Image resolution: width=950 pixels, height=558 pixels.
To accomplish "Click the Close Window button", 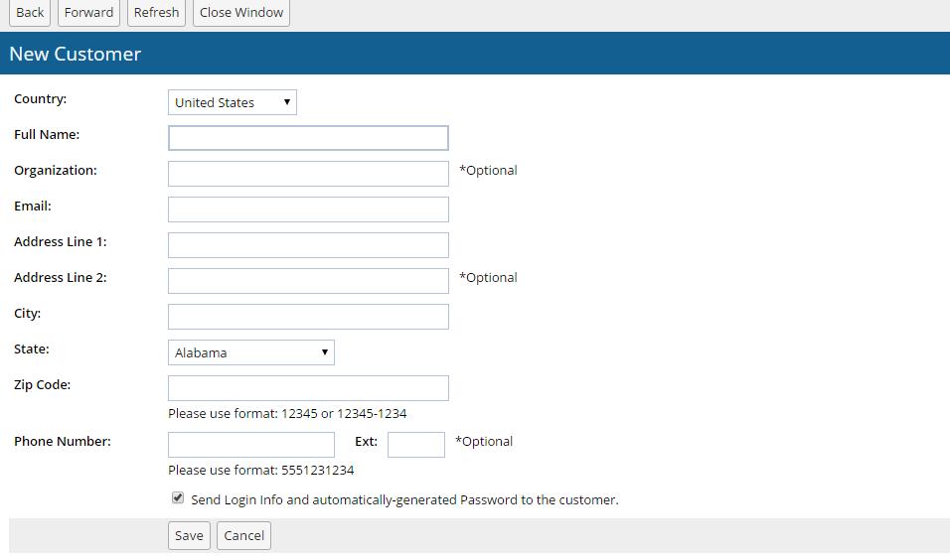I will pos(240,13).
